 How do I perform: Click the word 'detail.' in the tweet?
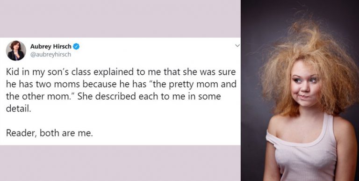coord(18,109)
